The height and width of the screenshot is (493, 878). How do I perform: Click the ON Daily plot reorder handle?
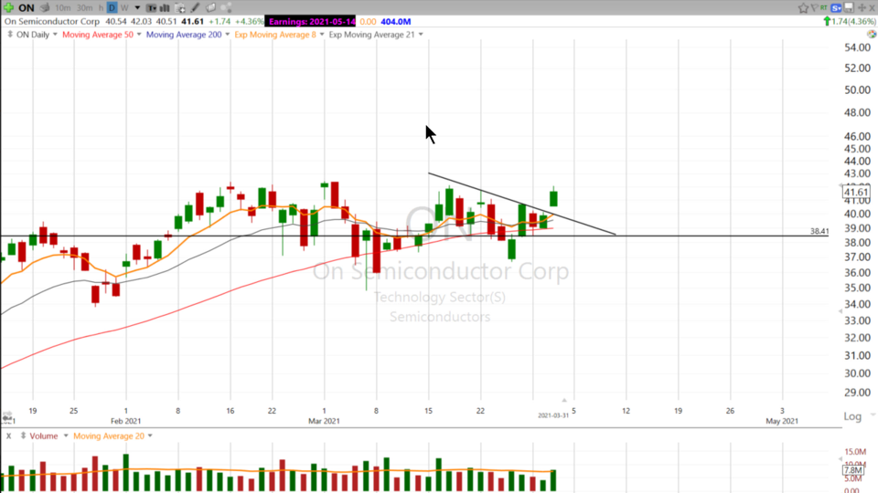click(x=9, y=34)
